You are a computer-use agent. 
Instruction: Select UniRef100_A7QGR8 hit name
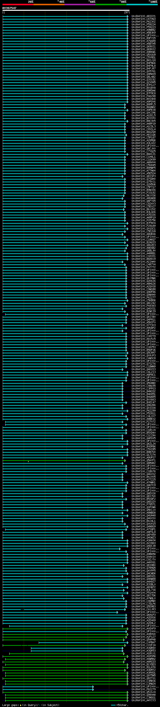pos(143,41)
